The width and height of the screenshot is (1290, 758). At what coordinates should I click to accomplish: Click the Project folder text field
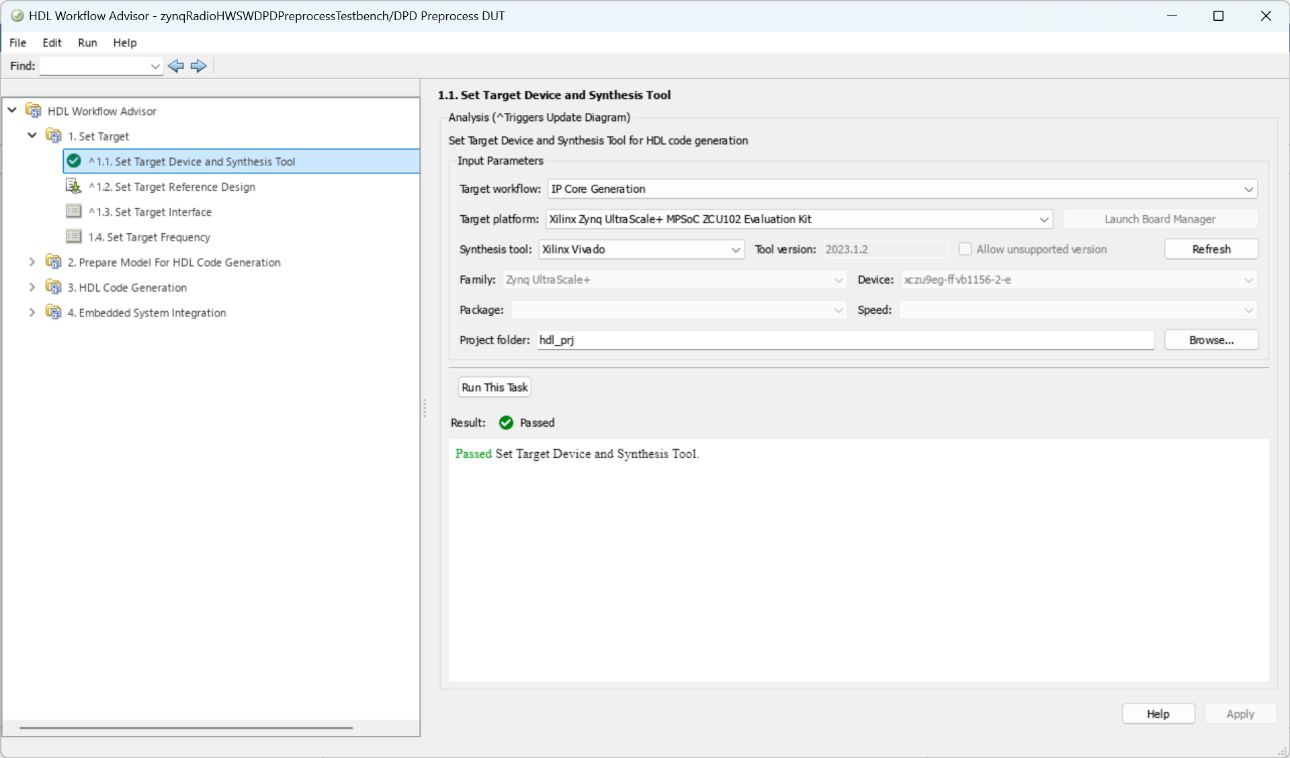[x=845, y=340]
